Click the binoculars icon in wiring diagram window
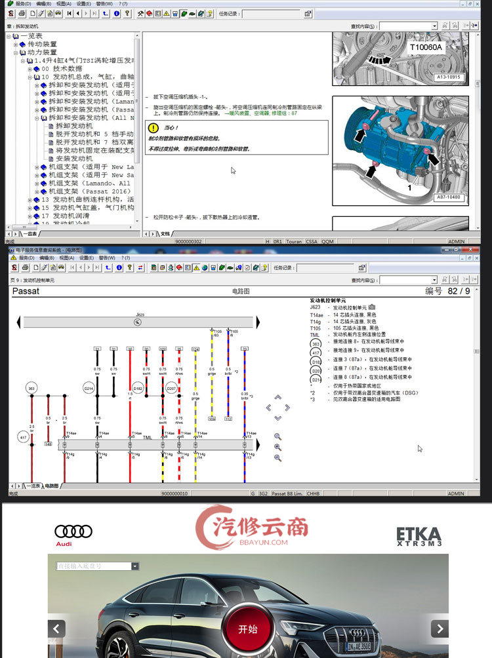 click(445, 279)
